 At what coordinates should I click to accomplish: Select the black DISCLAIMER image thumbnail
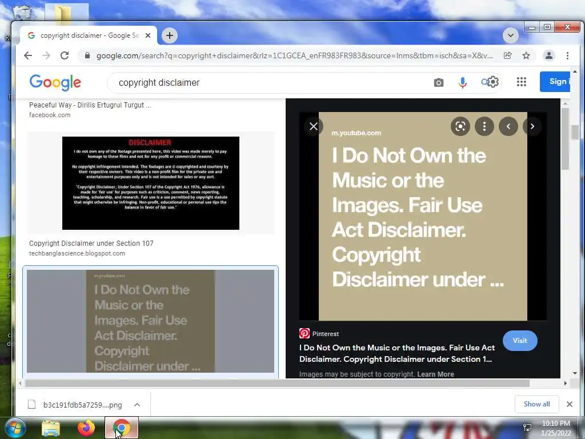(151, 183)
